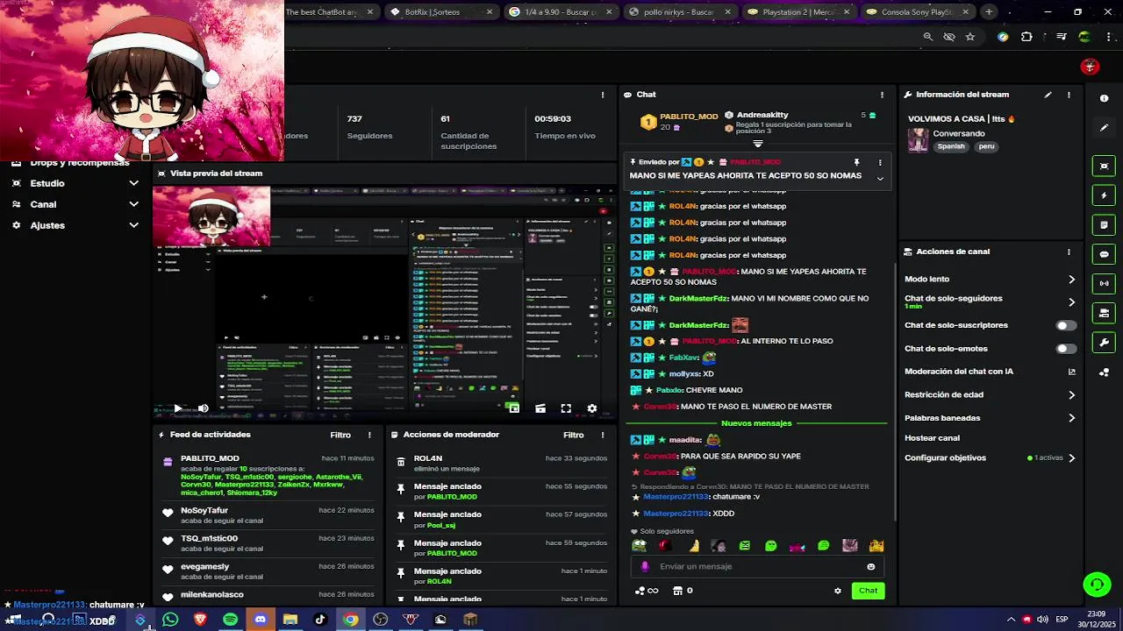1123x631 pixels.
Task: Play the stream preview video
Action: [177, 408]
